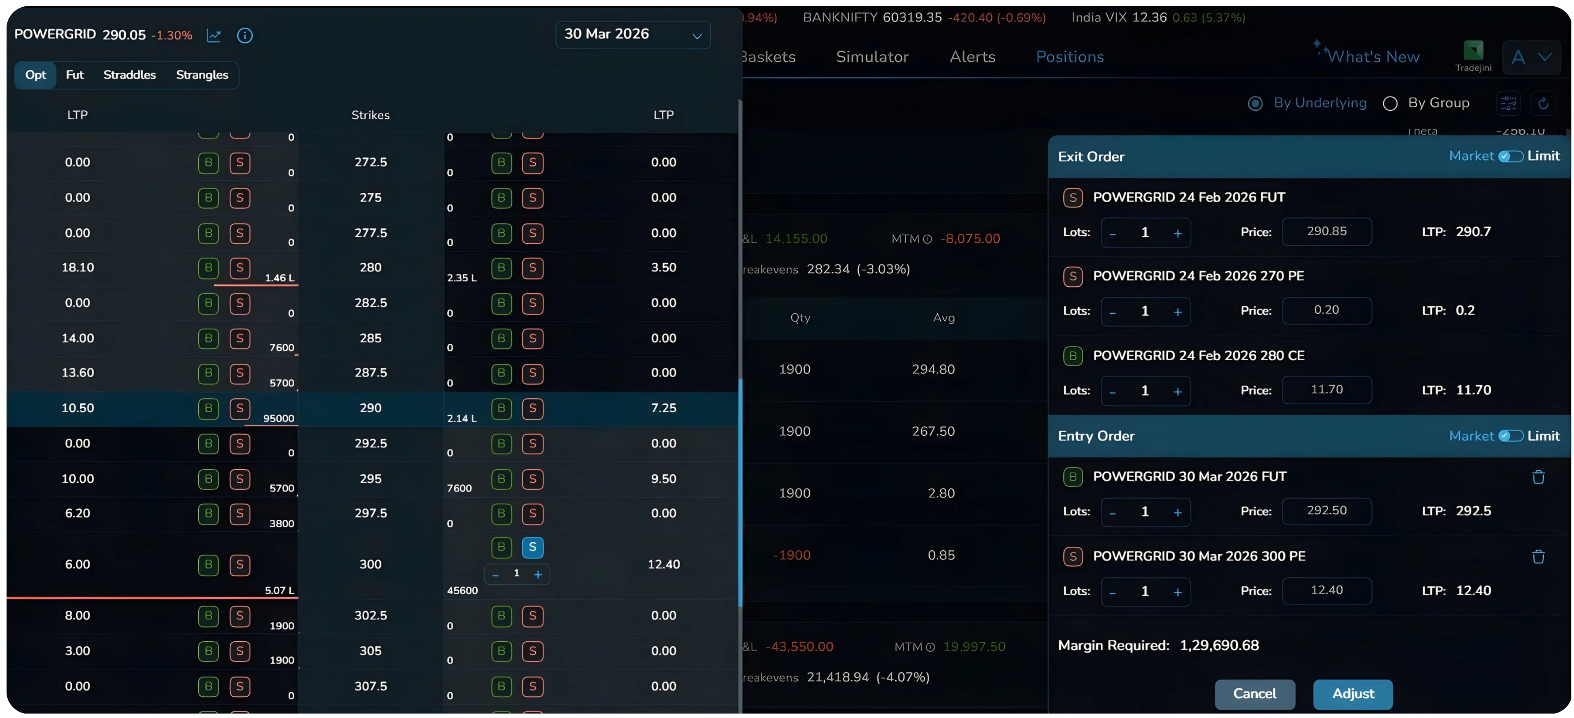Click the Cancel button
This screenshot has width=1574, height=718.
(1254, 694)
